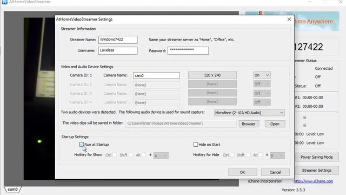Click the Version: 3.5.3 text
The image size is (346, 195).
point(293,190)
